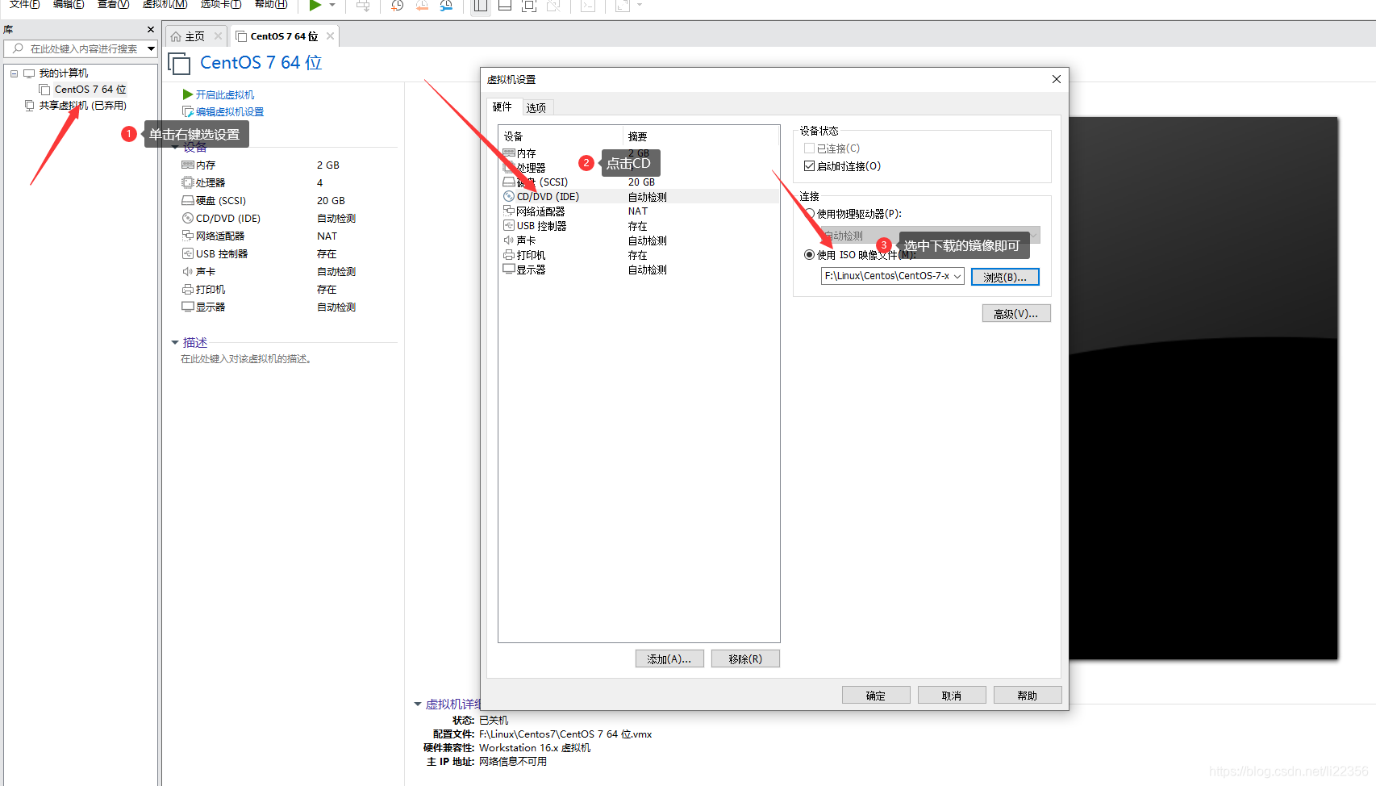Viewport: 1376px width, 786px height.
Task: Select 使用 ISO 映像文件 radio button
Action: point(809,255)
